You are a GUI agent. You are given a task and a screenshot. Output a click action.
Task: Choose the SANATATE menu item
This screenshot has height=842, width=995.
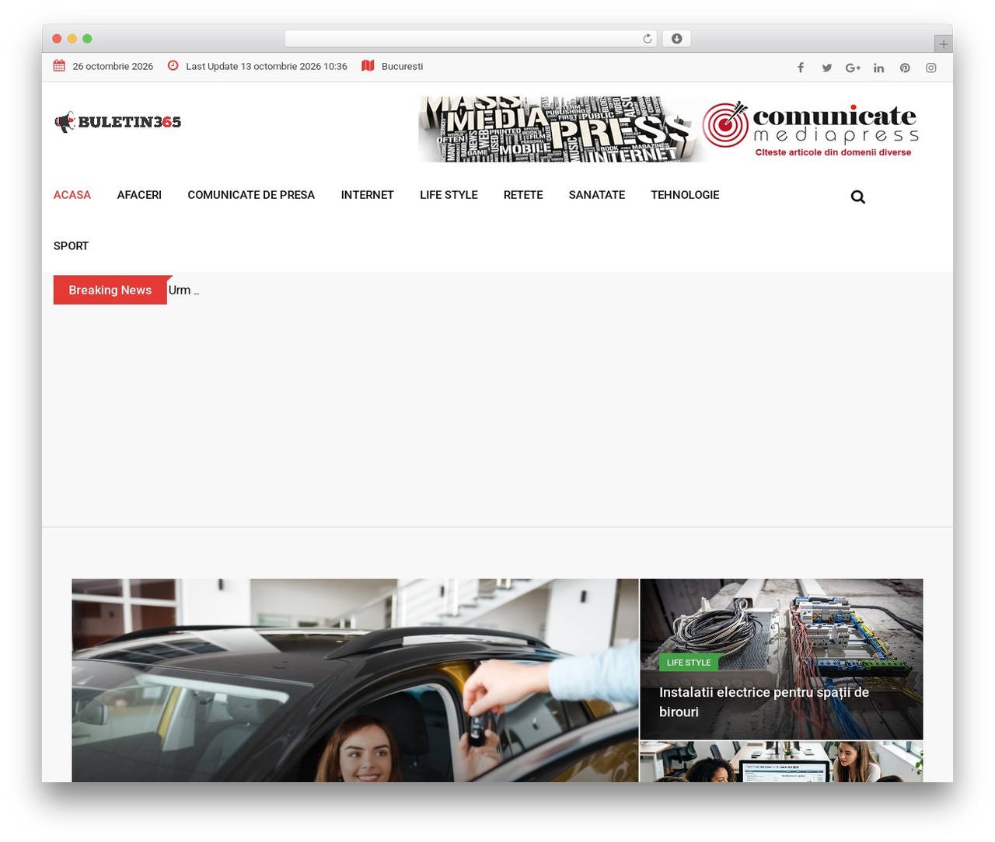(x=597, y=195)
